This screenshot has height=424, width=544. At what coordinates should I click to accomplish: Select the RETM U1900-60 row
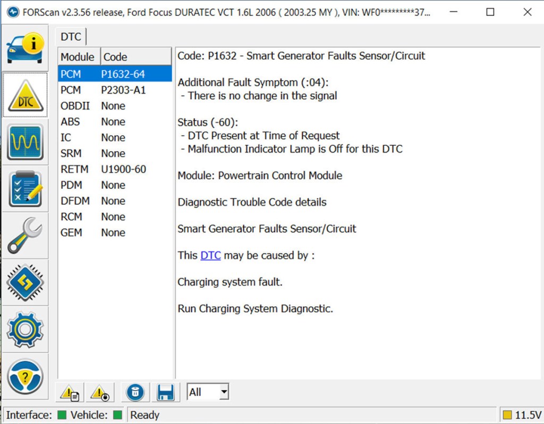click(115, 169)
